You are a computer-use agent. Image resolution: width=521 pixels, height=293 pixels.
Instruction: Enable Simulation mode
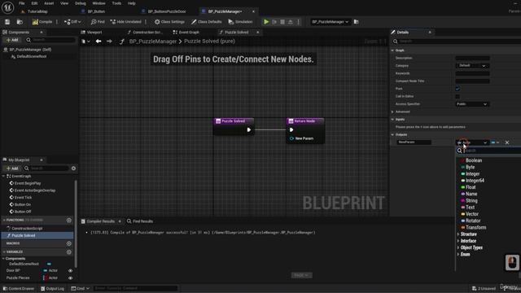[240, 22]
